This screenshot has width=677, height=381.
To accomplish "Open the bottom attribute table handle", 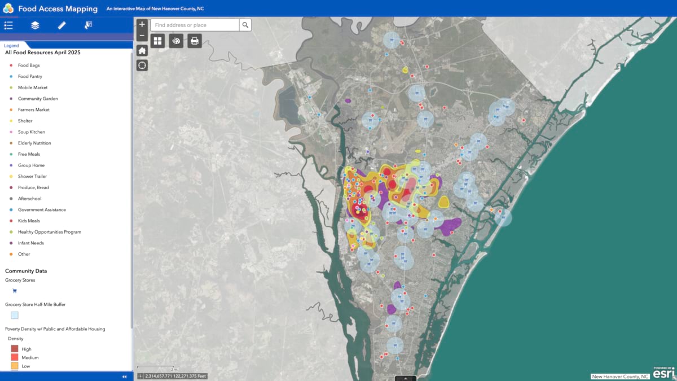I will 406,378.
